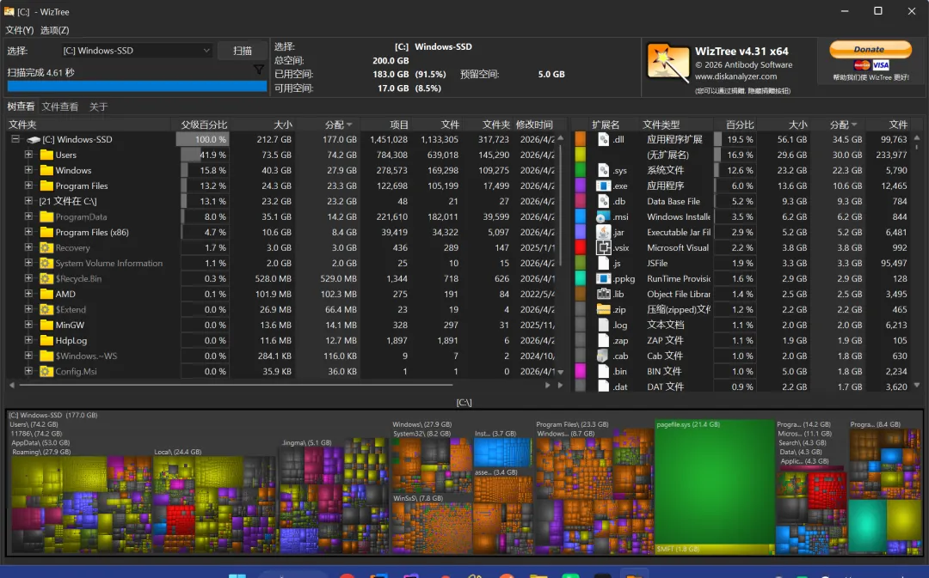Expand the $Extend folder node

28,309
